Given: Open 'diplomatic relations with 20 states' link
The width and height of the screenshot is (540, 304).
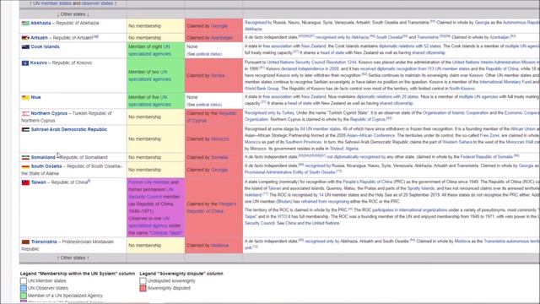Looking at the screenshot, I should click(x=388, y=97).
